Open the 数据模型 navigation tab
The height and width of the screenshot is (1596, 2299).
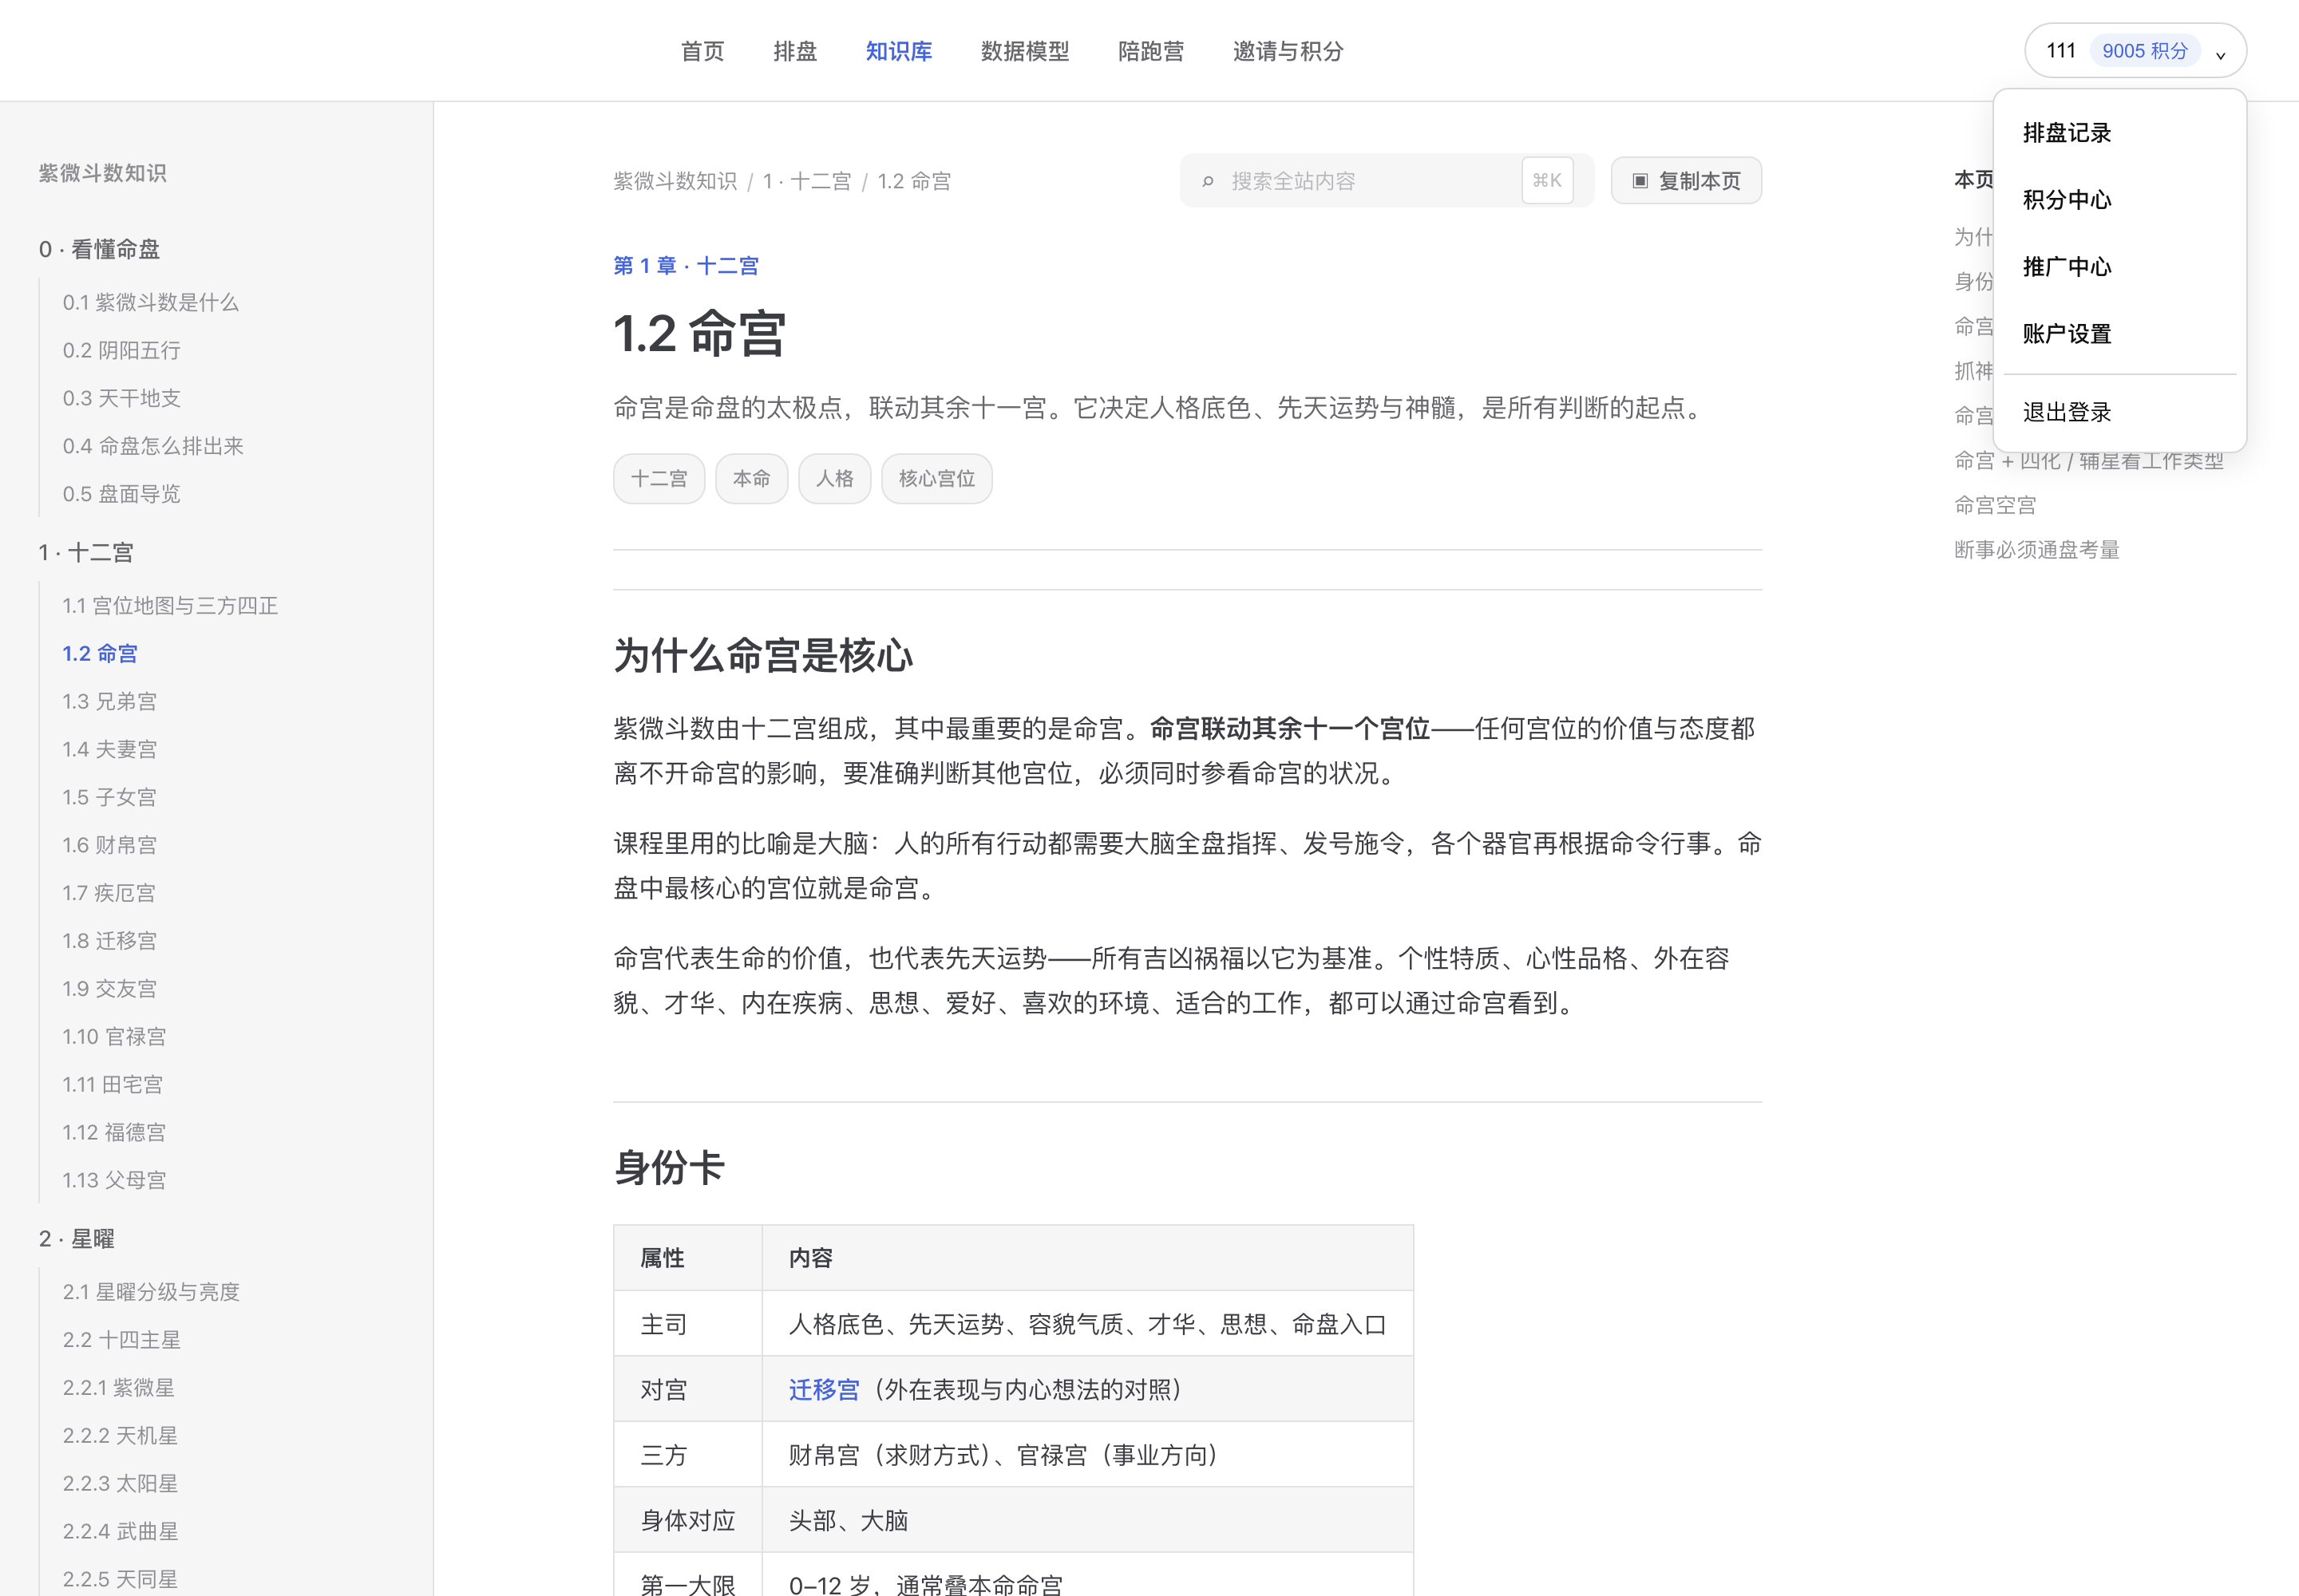point(1024,51)
